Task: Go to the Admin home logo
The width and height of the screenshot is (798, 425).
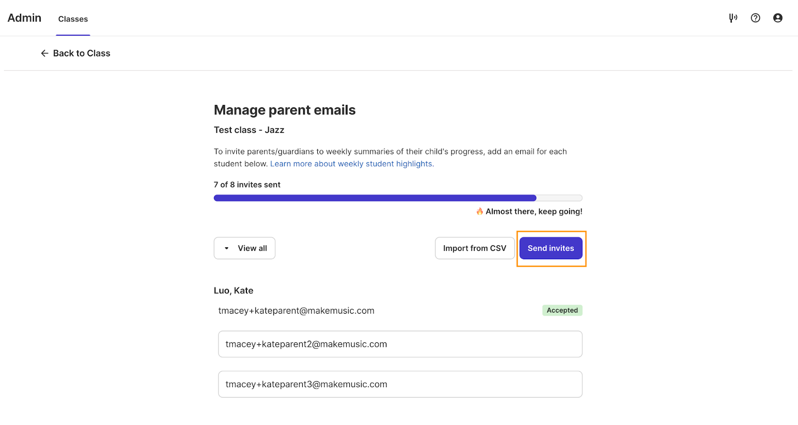Action: point(24,18)
